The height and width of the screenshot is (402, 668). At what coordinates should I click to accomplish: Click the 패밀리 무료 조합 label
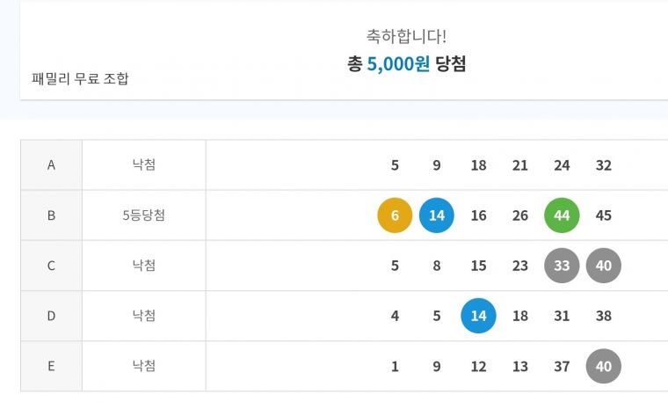[80, 78]
